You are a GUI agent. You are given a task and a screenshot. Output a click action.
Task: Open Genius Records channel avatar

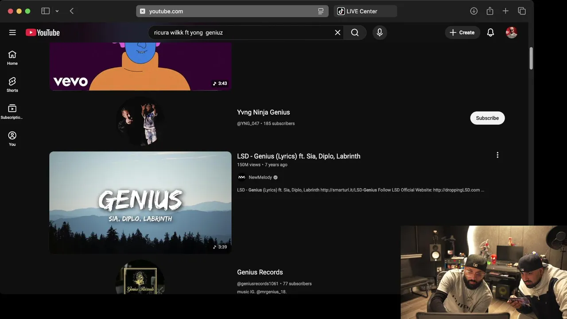click(140, 278)
